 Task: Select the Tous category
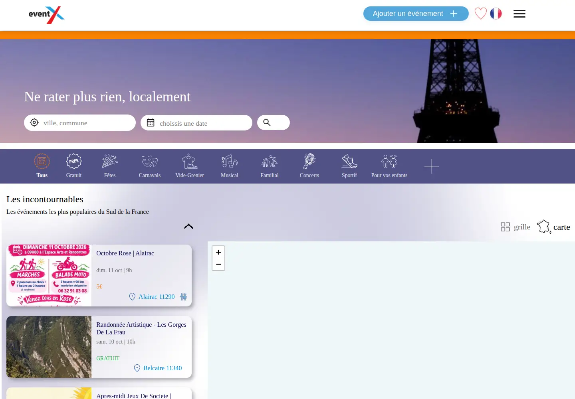tap(42, 166)
